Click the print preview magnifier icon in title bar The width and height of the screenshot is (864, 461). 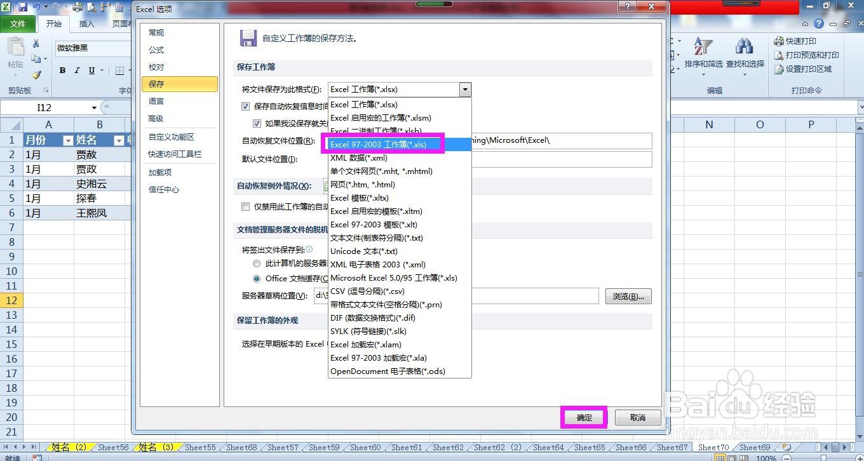tap(91, 7)
